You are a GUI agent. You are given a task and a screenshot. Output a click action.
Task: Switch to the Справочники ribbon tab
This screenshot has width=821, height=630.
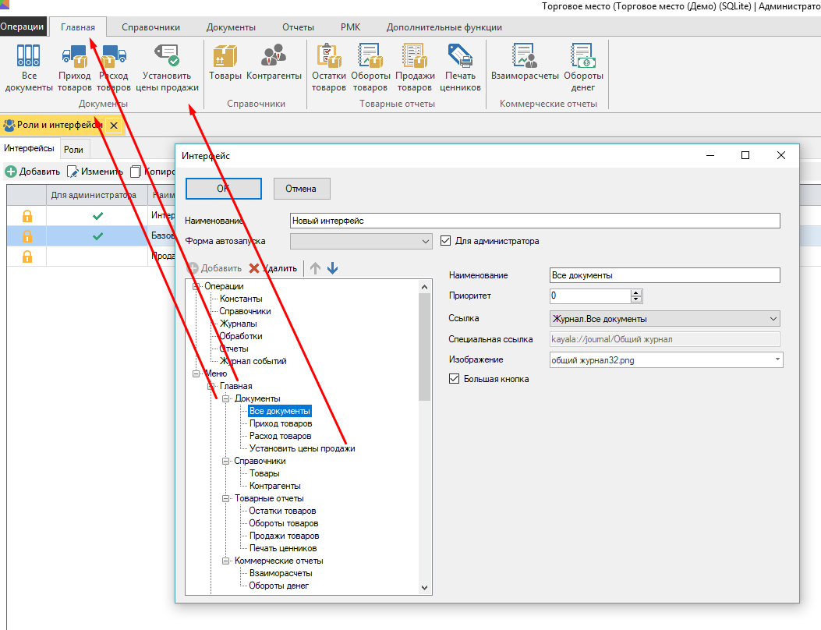point(153,27)
